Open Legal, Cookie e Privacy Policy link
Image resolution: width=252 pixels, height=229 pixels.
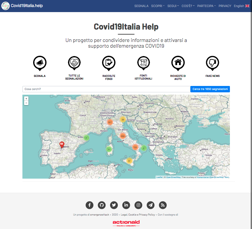click(x=138, y=215)
